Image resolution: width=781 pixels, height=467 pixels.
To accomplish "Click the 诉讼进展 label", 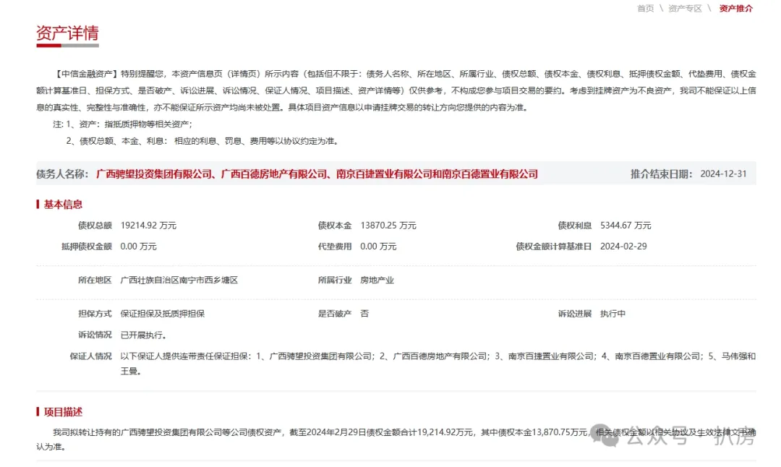I will (x=574, y=314).
